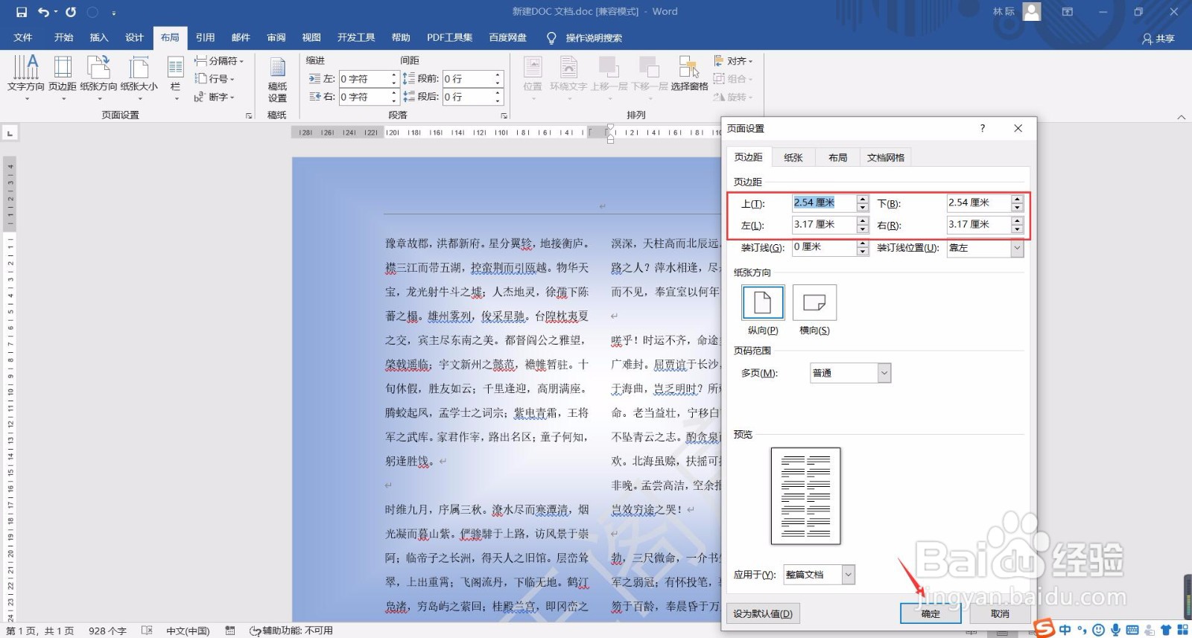Open the Line Numbers (行号) dropdown
Viewport: 1192px width, 638px height.
point(215,78)
